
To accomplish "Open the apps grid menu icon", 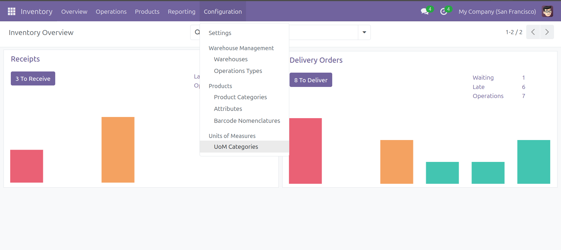I will [x=11, y=11].
